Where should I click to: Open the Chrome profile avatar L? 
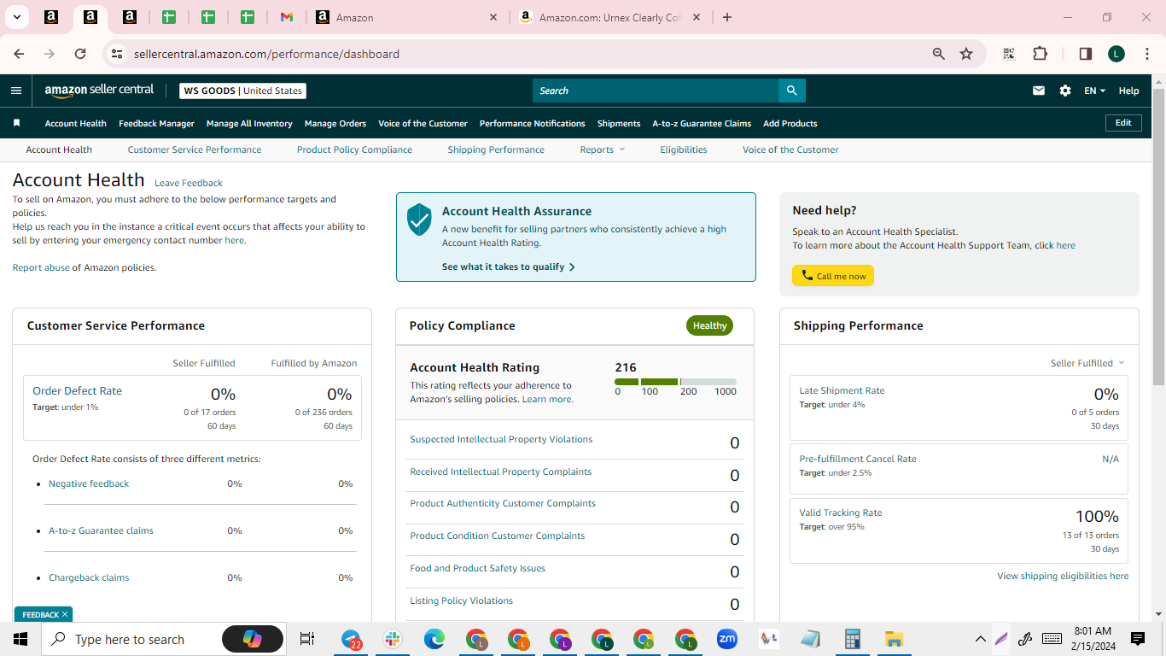pyautogui.click(x=1116, y=54)
